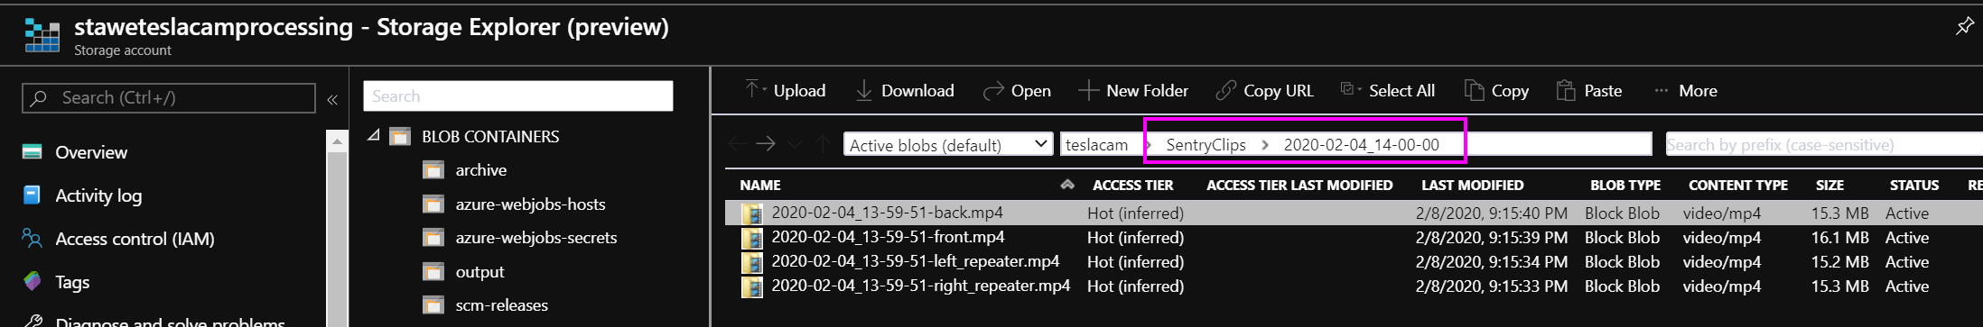Viewport: 1983px width, 327px height.
Task: Create a folder with New Folder
Action: click(x=1133, y=90)
